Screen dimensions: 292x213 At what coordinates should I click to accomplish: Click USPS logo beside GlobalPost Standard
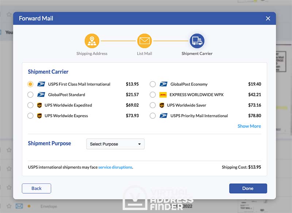(41, 95)
